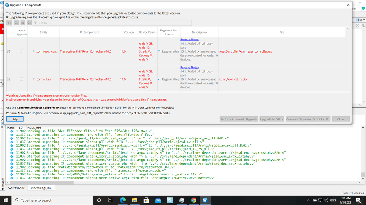This screenshot has height=205, width=366.
Task: Toggle the All filter button
Action: click(x=10, y=23)
